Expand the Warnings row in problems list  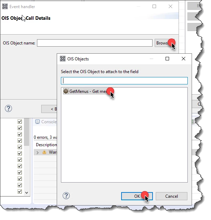pyautogui.click(x=37, y=153)
